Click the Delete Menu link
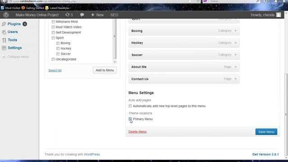The image size is (288, 162). [137, 131]
